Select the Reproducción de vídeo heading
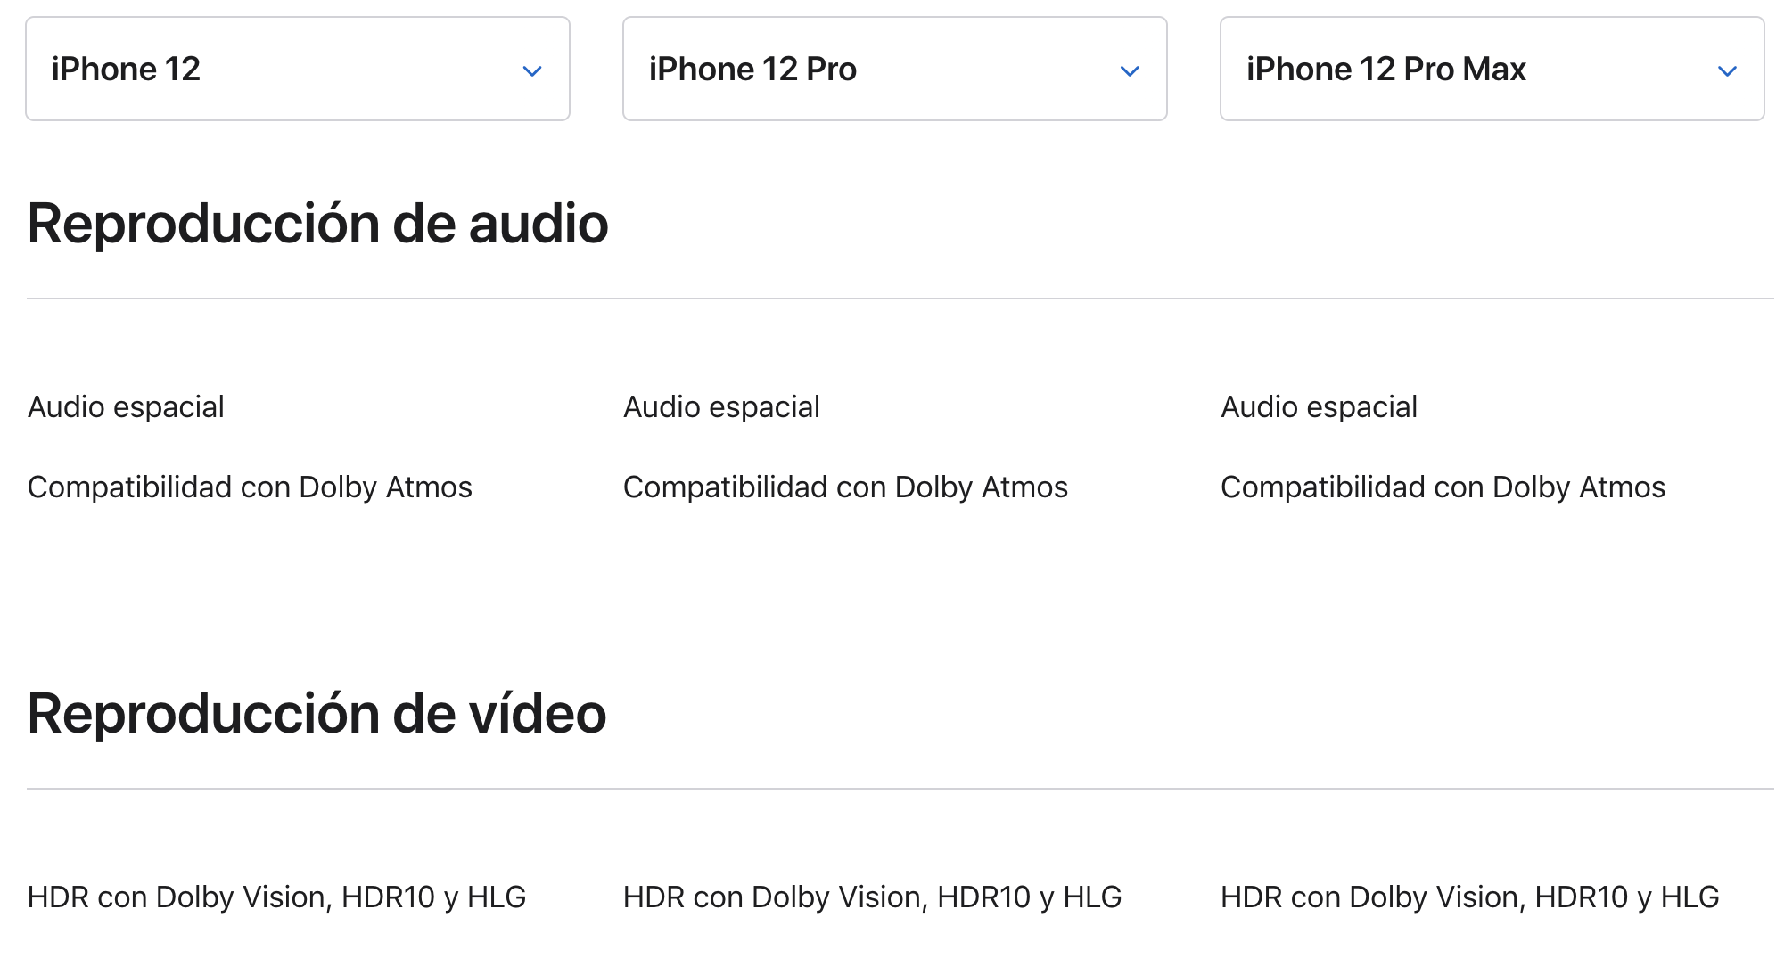Screen dimensions: 1776x975 tap(317, 713)
